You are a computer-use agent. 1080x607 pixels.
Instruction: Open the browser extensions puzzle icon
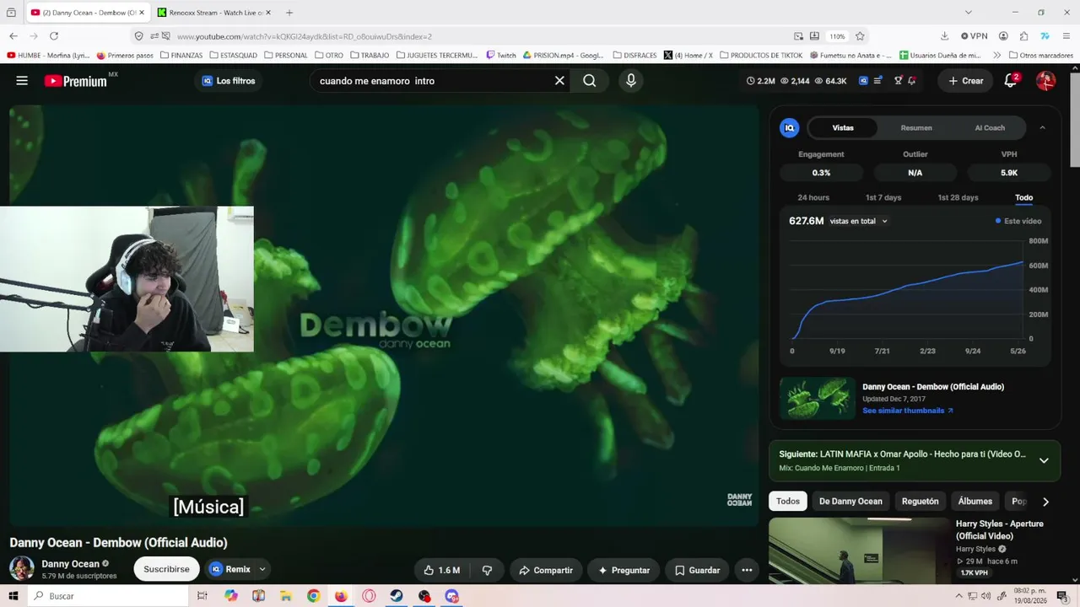[x=1023, y=36]
